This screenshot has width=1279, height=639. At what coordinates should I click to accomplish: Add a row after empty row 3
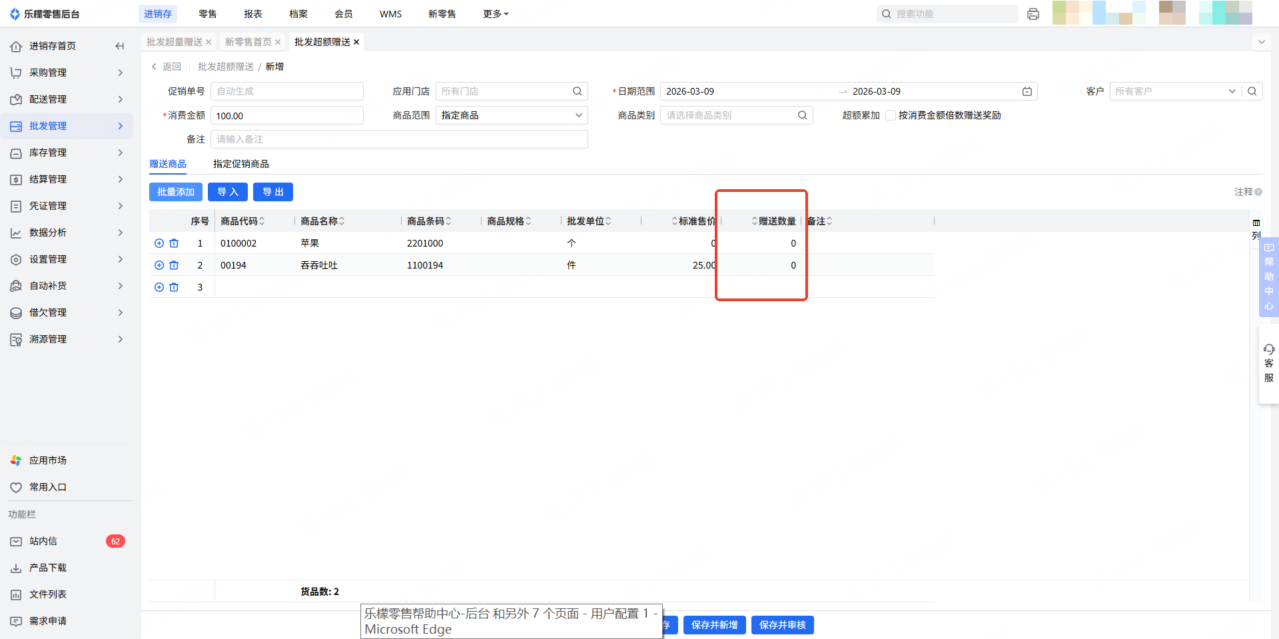click(159, 287)
